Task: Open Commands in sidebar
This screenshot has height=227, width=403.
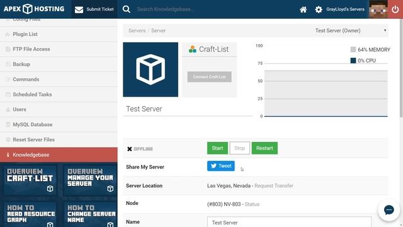Action: click(59, 79)
